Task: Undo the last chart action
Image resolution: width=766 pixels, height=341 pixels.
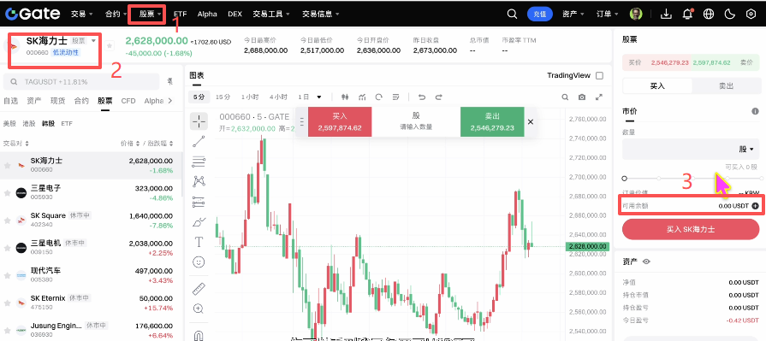Action: click(422, 97)
